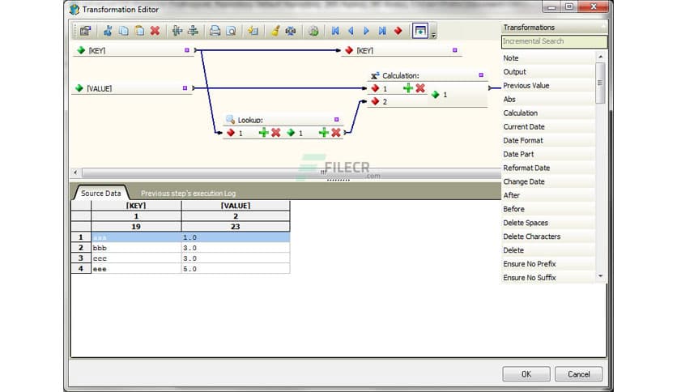Click the binoculars find icon

(291, 31)
